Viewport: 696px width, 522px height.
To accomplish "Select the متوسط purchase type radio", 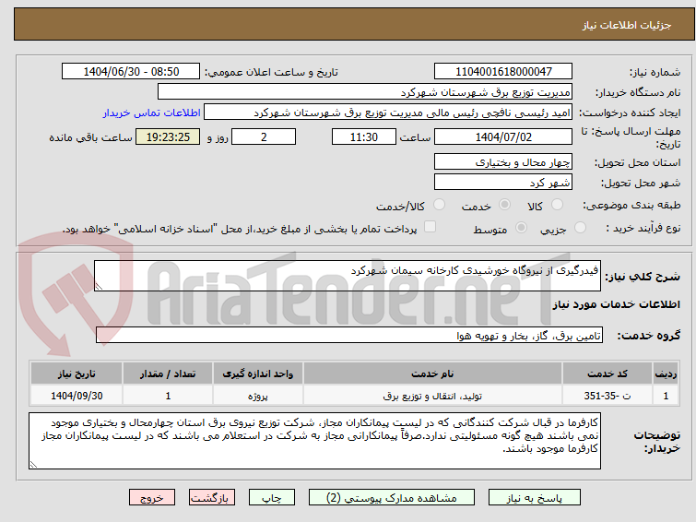I will pos(521,228).
